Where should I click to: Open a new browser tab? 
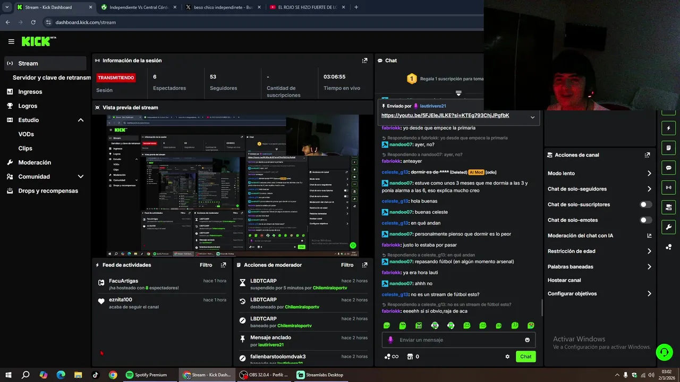pos(356,7)
